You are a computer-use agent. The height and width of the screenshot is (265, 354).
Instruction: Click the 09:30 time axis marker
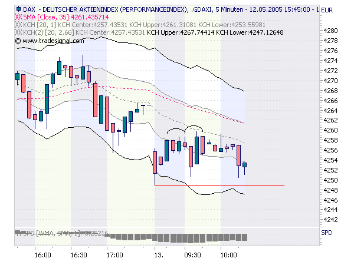pos(192,255)
